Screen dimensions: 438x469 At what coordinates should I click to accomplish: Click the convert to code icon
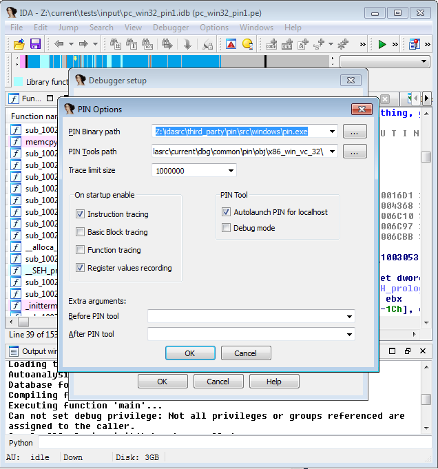(x=271, y=44)
